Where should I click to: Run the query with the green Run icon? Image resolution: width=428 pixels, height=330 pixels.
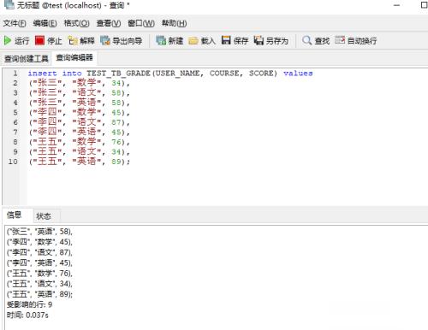point(8,41)
